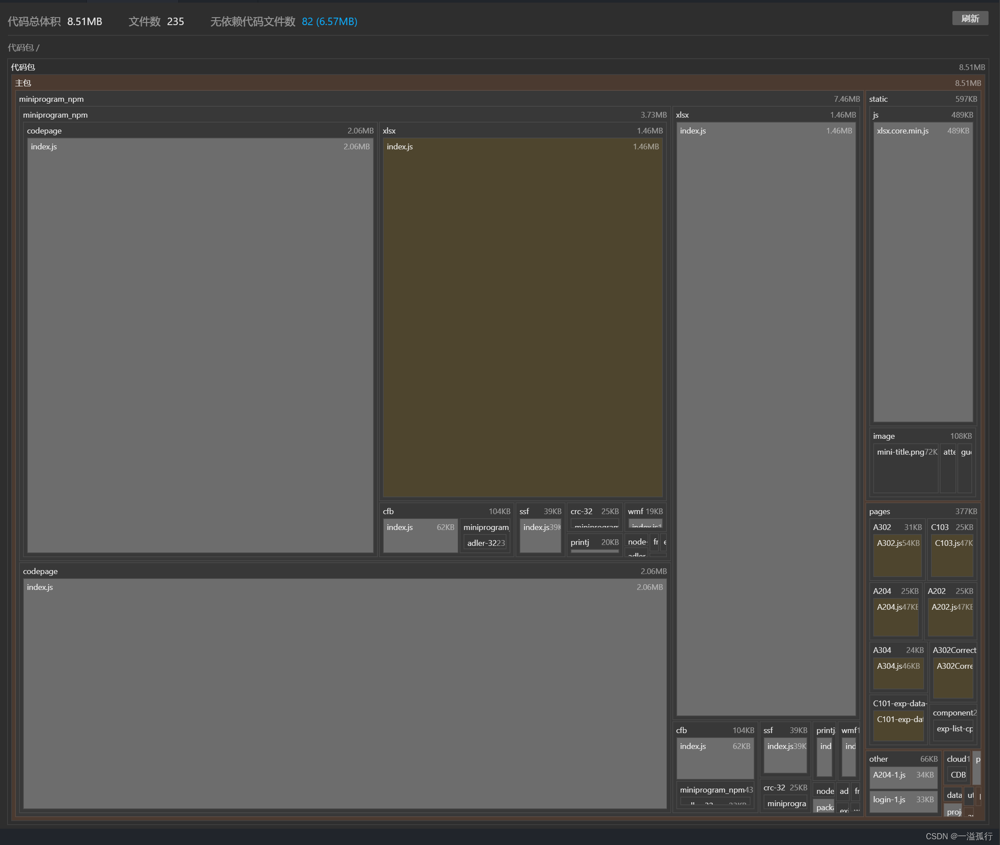Open the static 597KB folder header
The height and width of the screenshot is (845, 1000).
click(x=923, y=99)
